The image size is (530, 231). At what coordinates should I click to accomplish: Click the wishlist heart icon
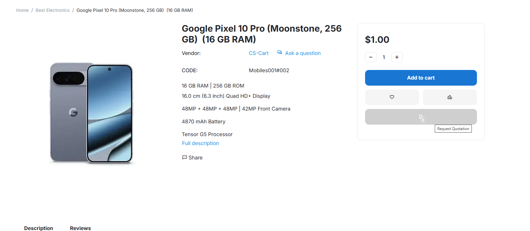click(x=392, y=97)
